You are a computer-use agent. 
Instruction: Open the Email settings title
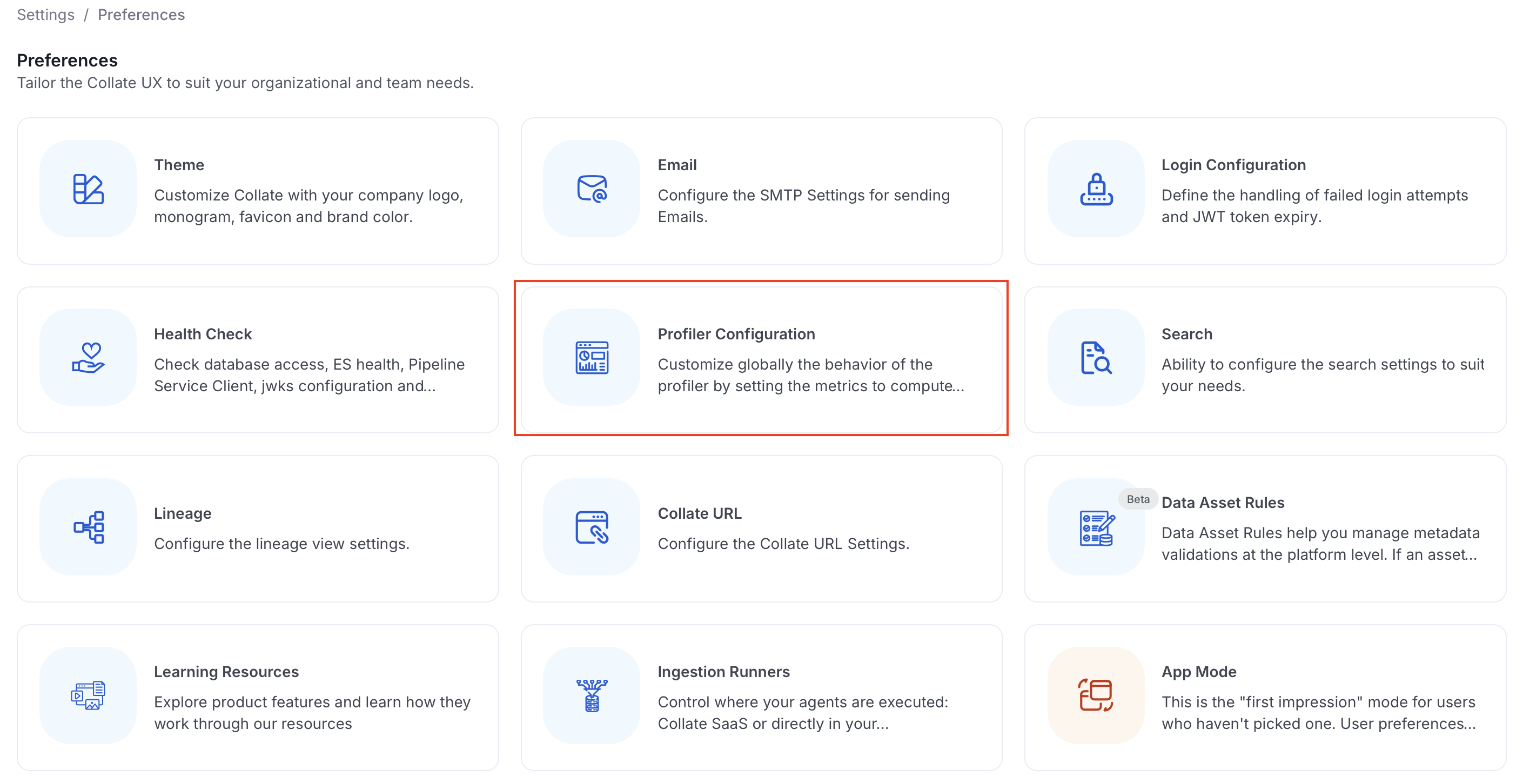pos(677,164)
